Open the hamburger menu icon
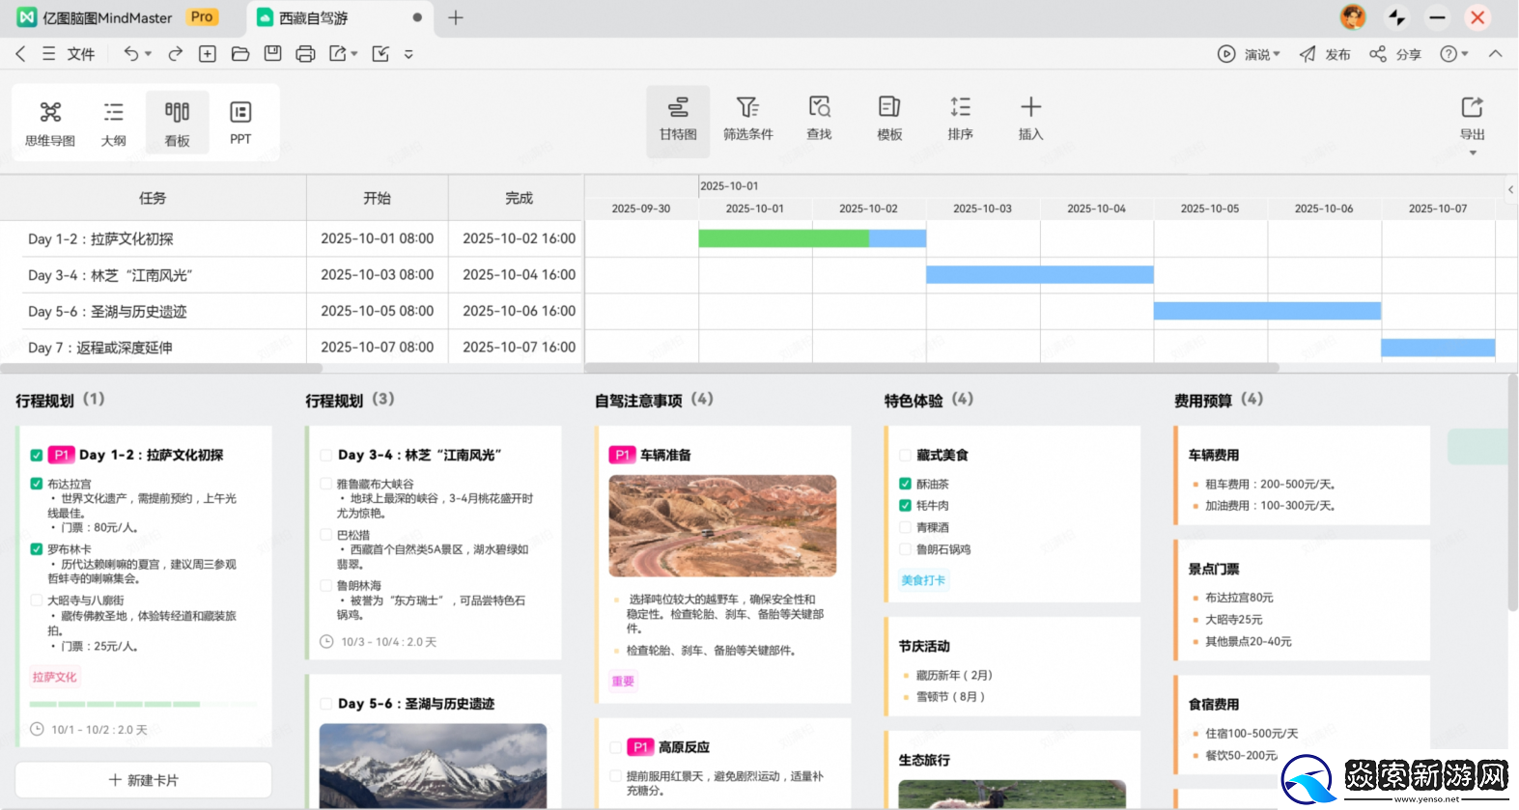 coord(48,54)
